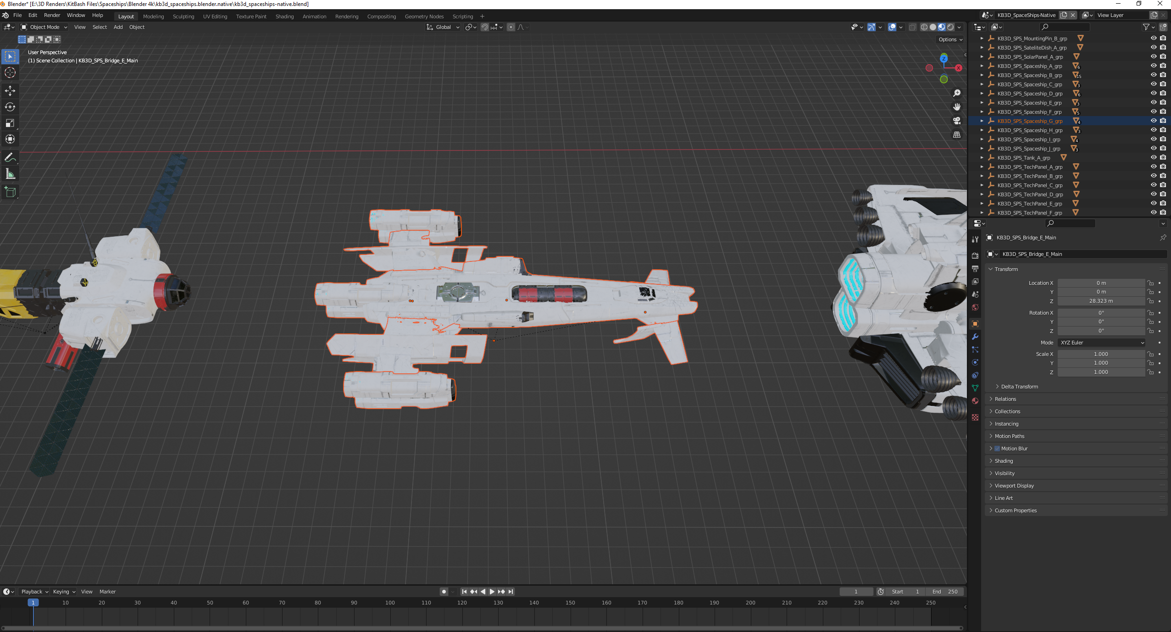Toggle eye icon for KB3D_SPS_SolarPanel_A_grp
Image resolution: width=1171 pixels, height=632 pixels.
coord(1154,56)
